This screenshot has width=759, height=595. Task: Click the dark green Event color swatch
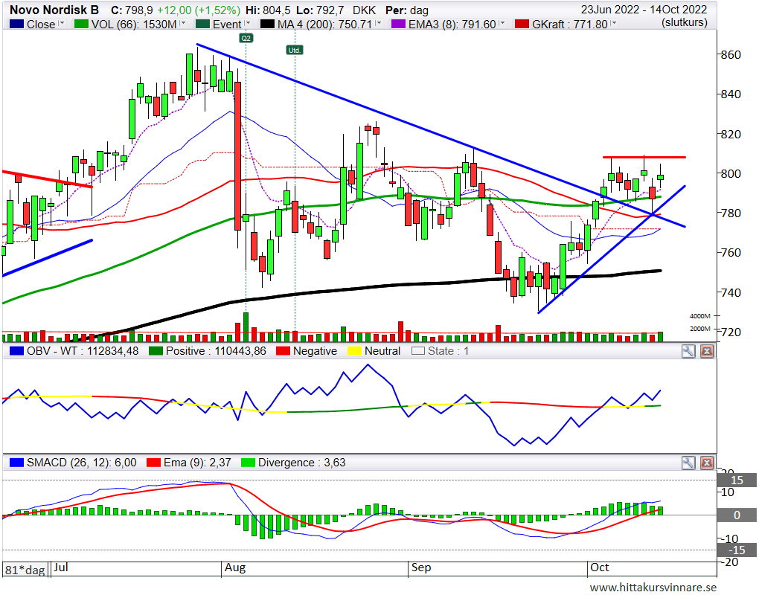[x=202, y=24]
